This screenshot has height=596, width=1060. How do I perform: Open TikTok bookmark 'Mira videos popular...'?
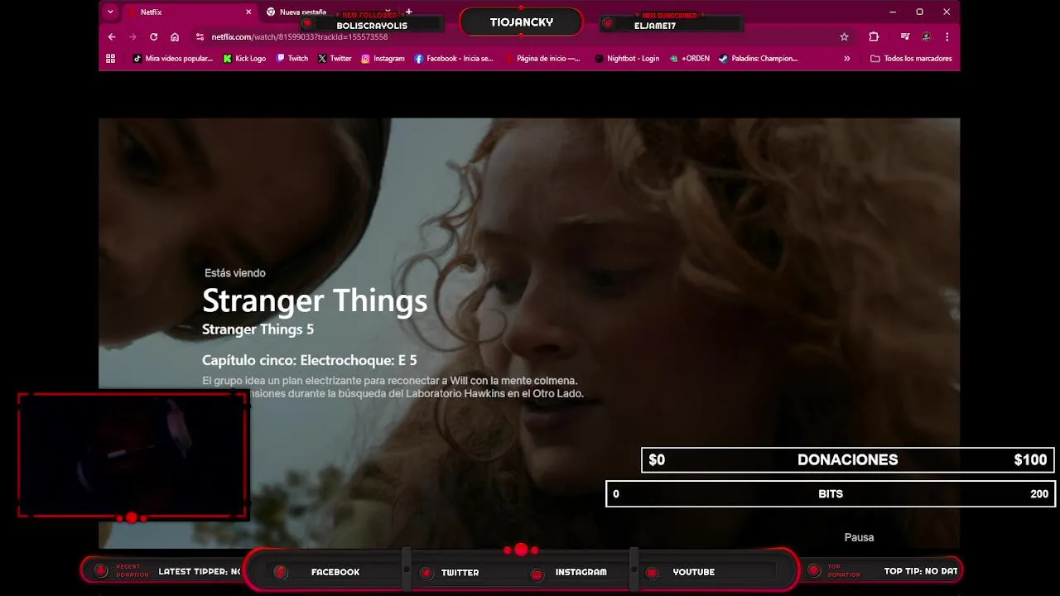(x=173, y=59)
